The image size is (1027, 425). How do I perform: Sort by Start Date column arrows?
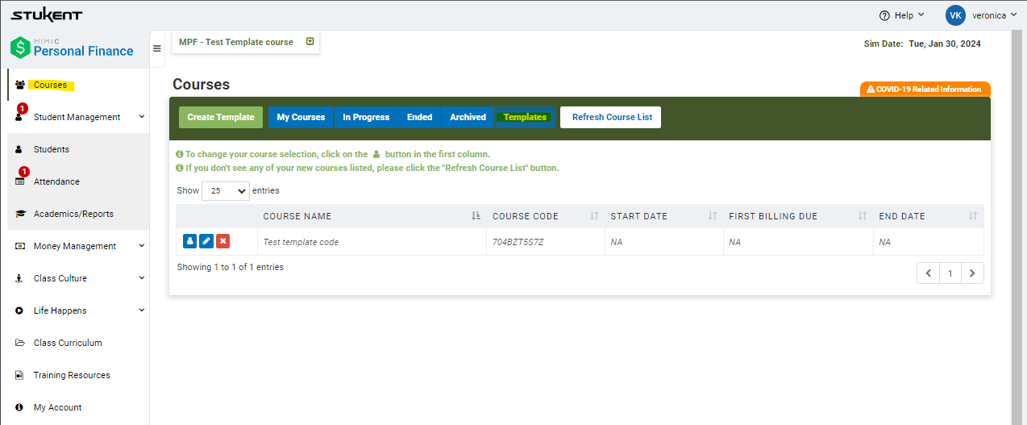[x=713, y=216]
